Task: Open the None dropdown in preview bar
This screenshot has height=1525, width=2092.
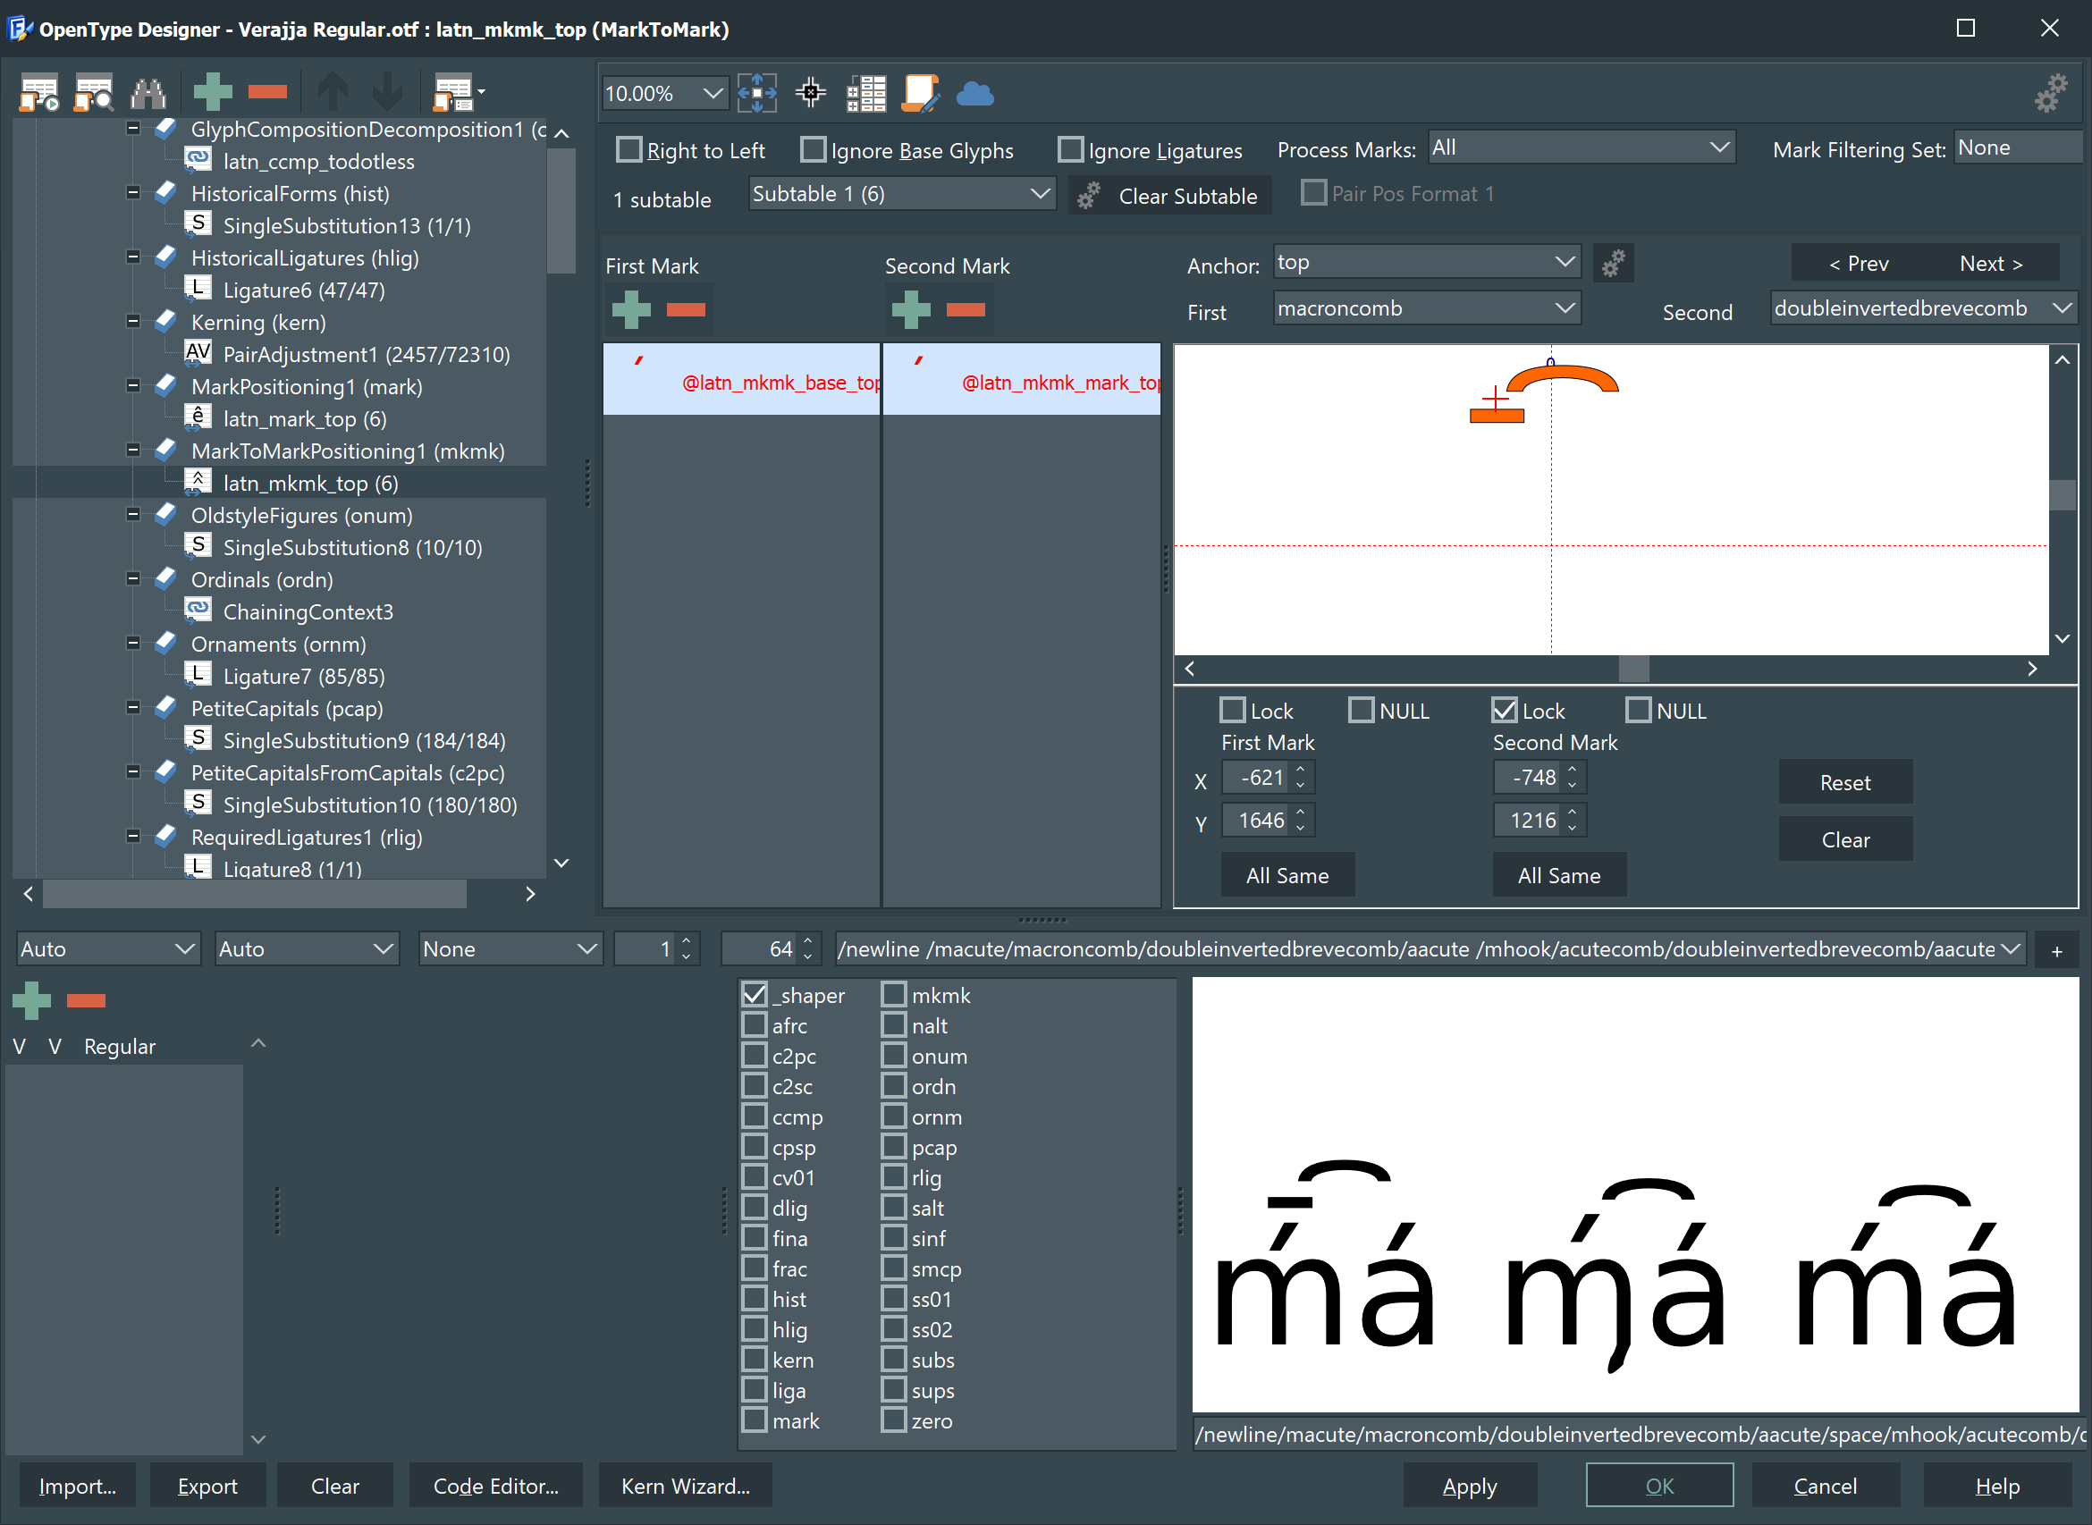Action: (510, 949)
